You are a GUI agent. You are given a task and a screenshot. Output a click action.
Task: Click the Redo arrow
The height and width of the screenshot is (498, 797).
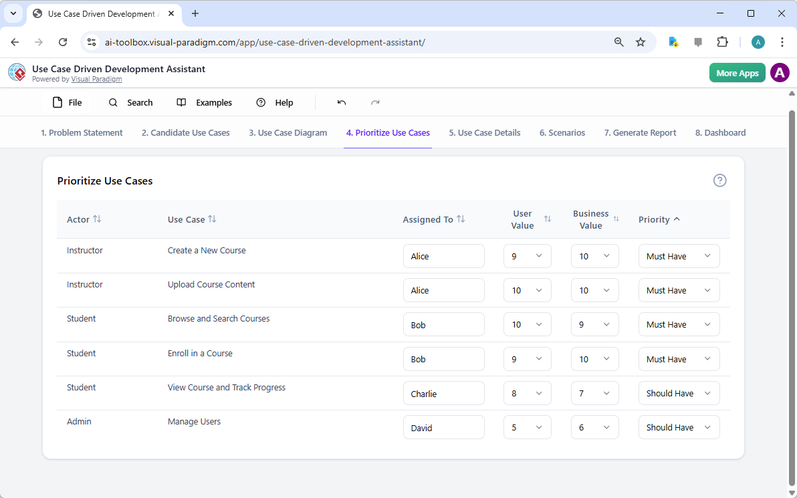point(375,102)
